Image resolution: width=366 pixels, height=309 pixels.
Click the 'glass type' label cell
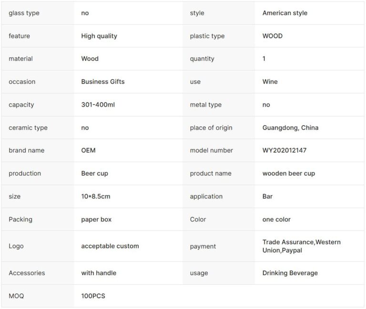[24, 13]
